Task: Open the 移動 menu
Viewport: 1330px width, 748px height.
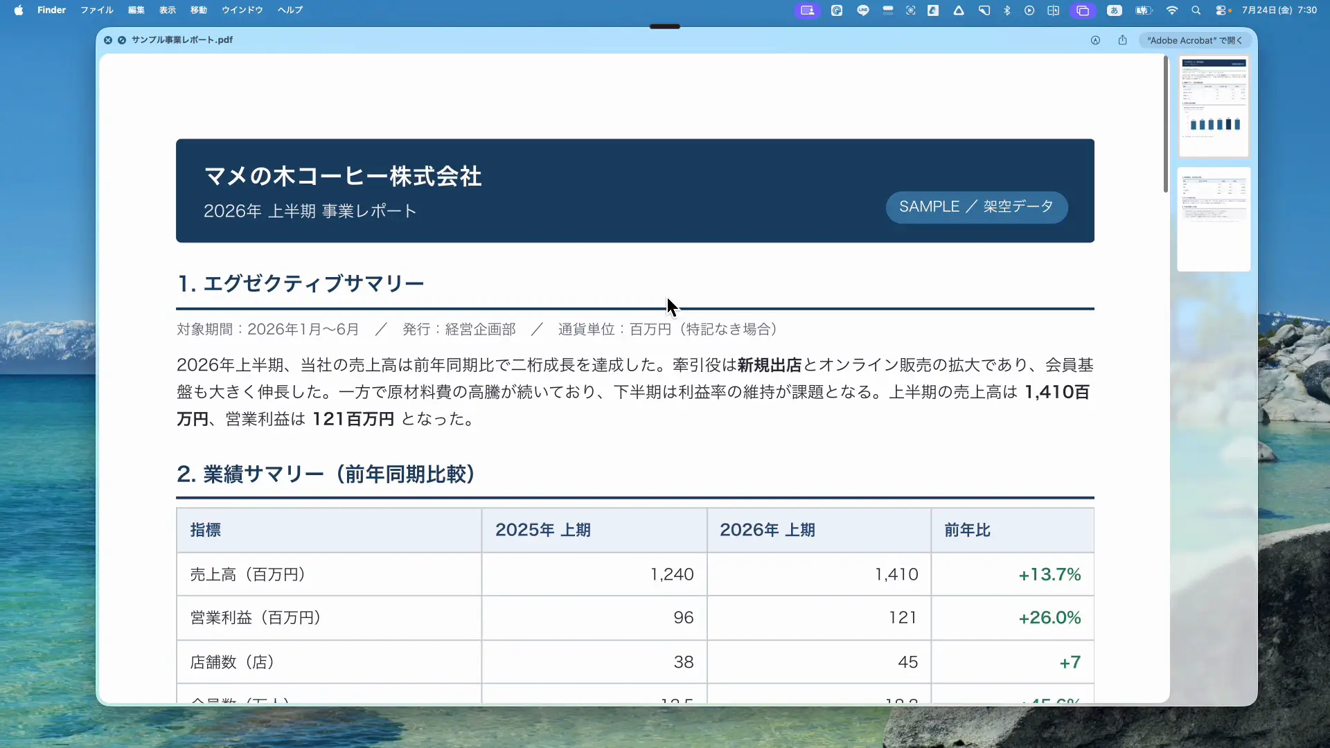Action: (199, 10)
